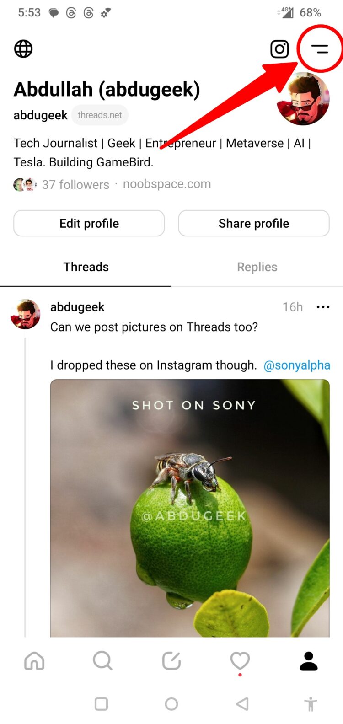Open the Instagram profile icon
Viewport: 343px width, 724px height.
[x=279, y=48]
